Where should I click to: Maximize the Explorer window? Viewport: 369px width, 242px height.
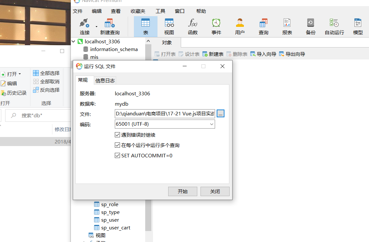coord(62,51)
